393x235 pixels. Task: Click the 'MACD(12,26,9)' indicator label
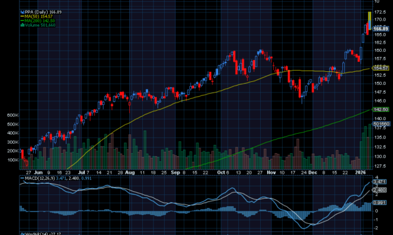(40, 178)
